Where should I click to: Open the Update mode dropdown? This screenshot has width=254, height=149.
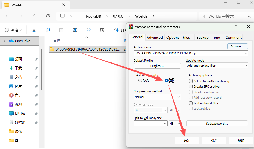(x=217, y=66)
